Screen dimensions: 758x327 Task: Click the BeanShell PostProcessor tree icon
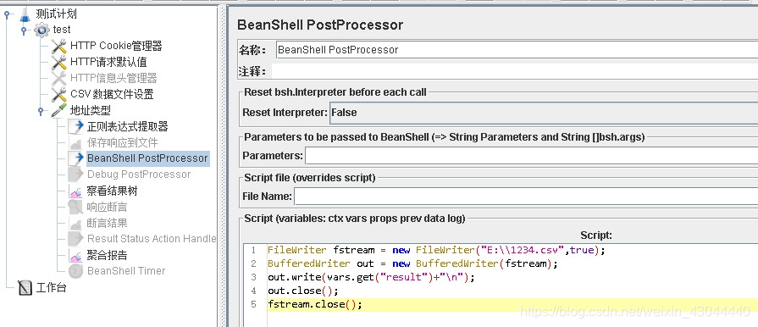click(76, 158)
